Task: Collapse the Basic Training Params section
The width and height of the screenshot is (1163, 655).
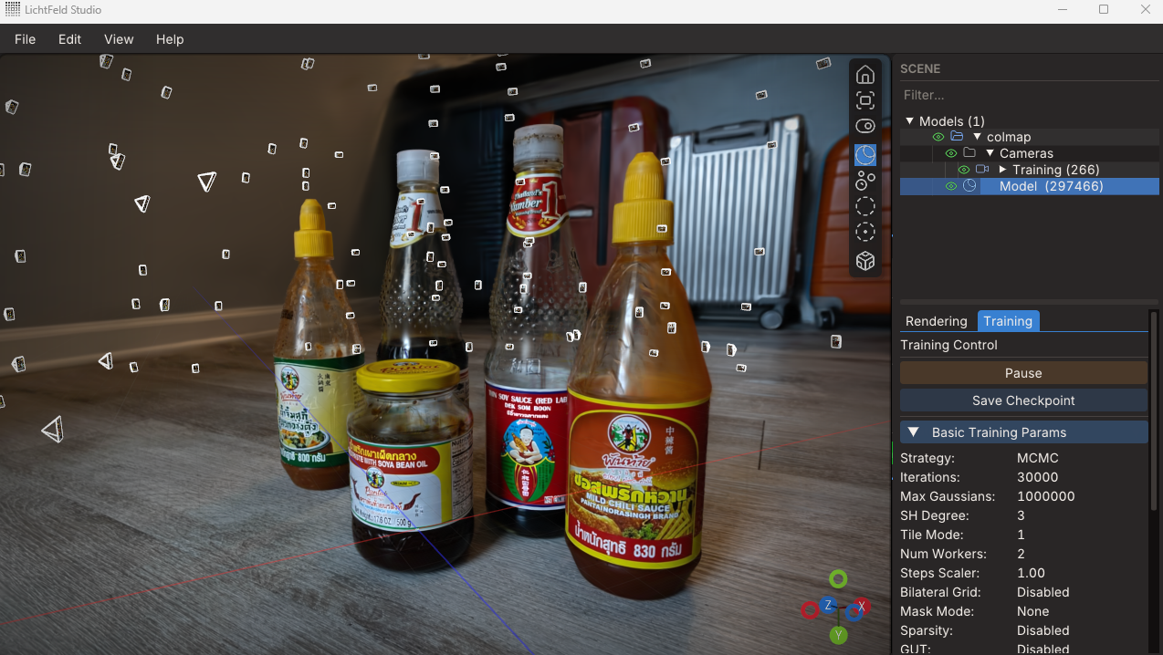Action: click(x=913, y=432)
